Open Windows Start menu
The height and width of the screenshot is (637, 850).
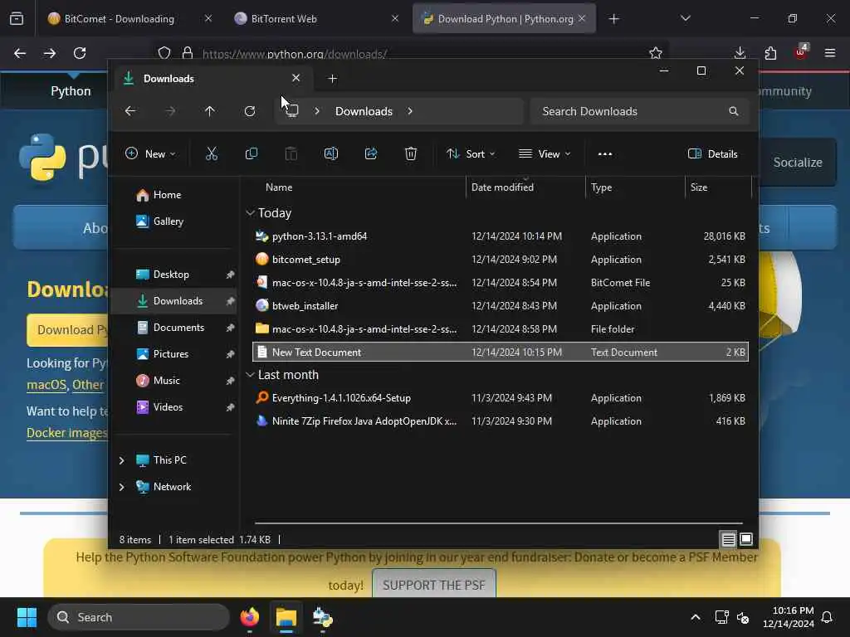[27, 617]
